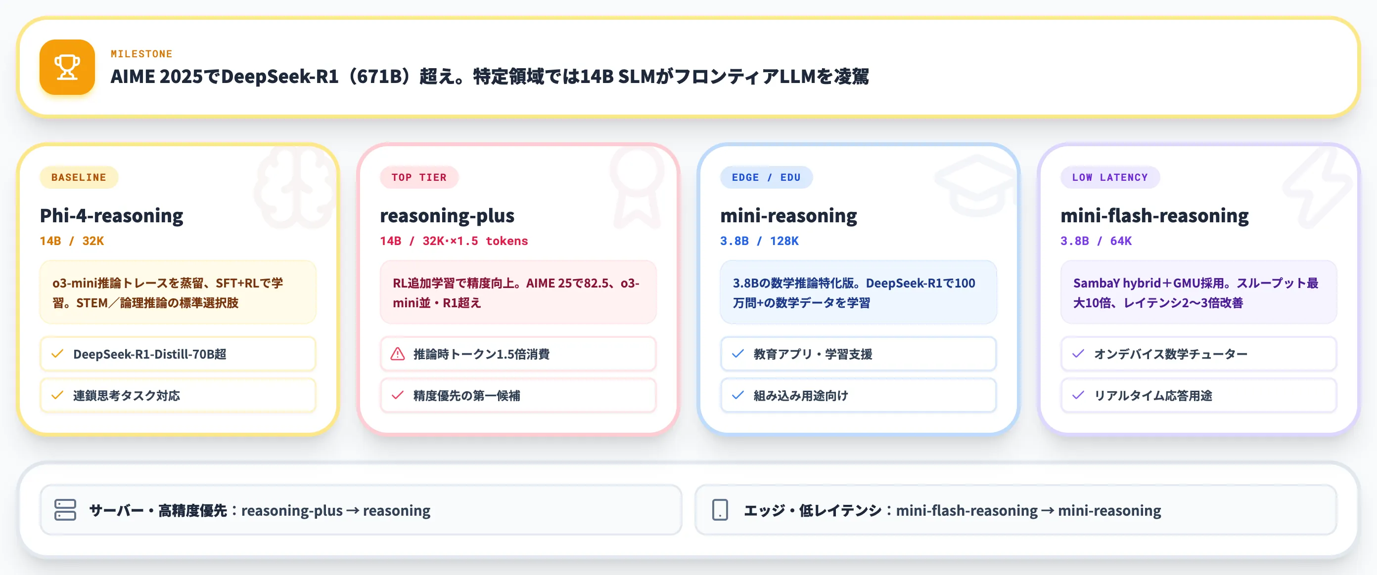Click the 精度優先の第一候補 text
The height and width of the screenshot is (575, 1377).
pos(466,396)
